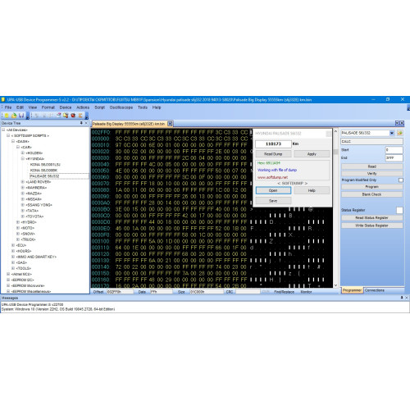The image size is (410, 410).
Task: Close the Palisade Big Display file tab
Action: [170, 124]
